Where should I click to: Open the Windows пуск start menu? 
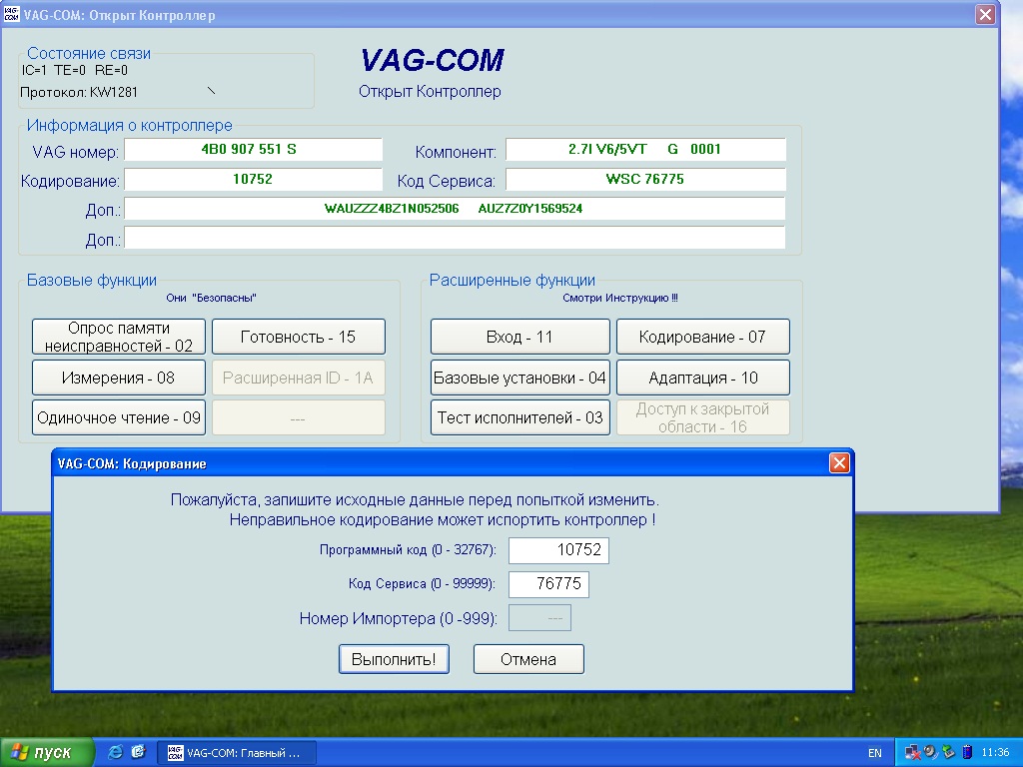[48, 752]
